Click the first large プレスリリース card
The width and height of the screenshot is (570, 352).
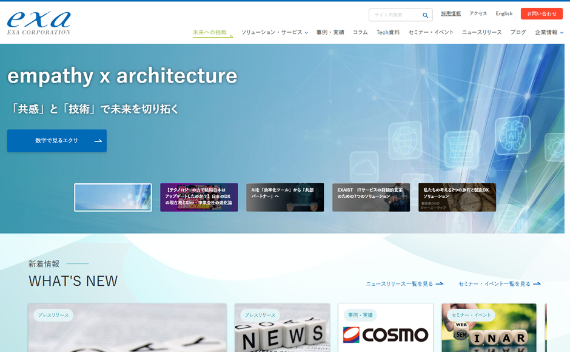click(127, 328)
